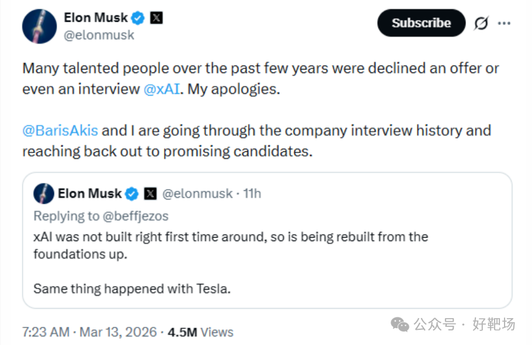Open the @beffjezos handle after Replying to
This screenshot has width=532, height=345.
[135, 216]
